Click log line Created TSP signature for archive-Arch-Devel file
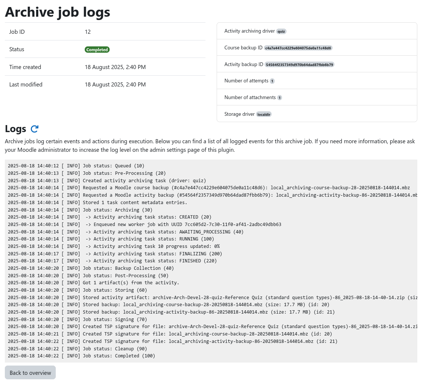The height and width of the screenshot is (383, 424). [212, 326]
